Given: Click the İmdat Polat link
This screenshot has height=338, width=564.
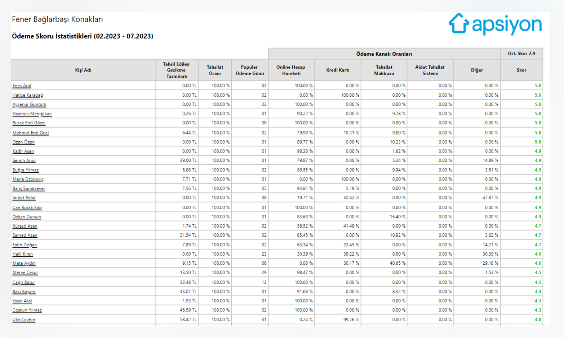Looking at the screenshot, I should point(24,198).
